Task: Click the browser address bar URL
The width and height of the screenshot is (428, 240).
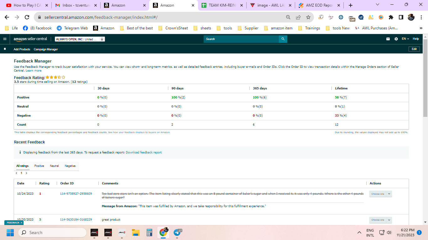Action: (100, 17)
